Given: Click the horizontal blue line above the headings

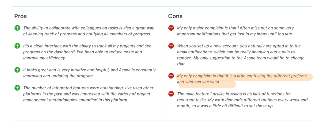Looking at the screenshot, I should point(162,7).
